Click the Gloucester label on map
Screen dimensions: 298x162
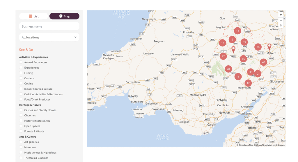(277, 81)
